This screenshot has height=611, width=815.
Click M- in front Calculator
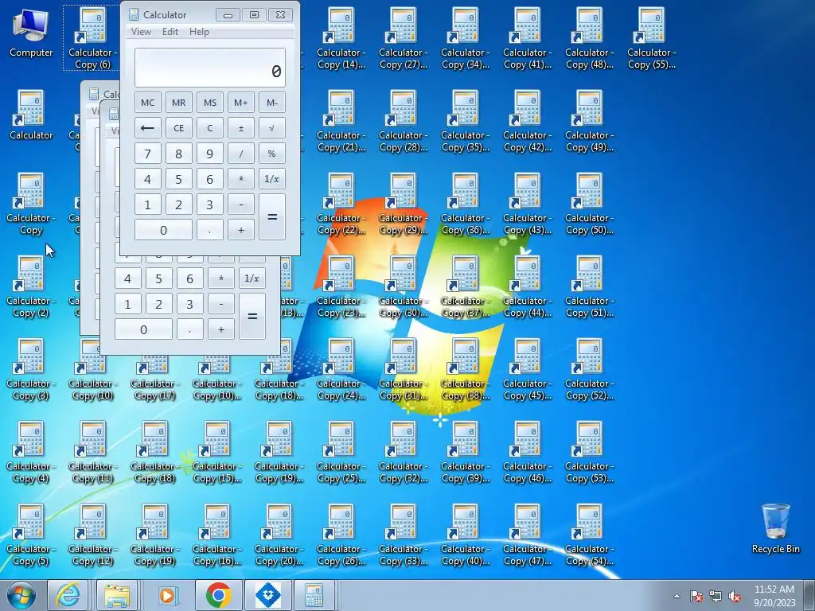272,103
